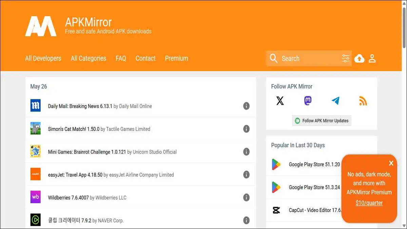The height and width of the screenshot is (229, 407).
Task: Close the APKMirror Premium popup
Action: click(x=391, y=163)
